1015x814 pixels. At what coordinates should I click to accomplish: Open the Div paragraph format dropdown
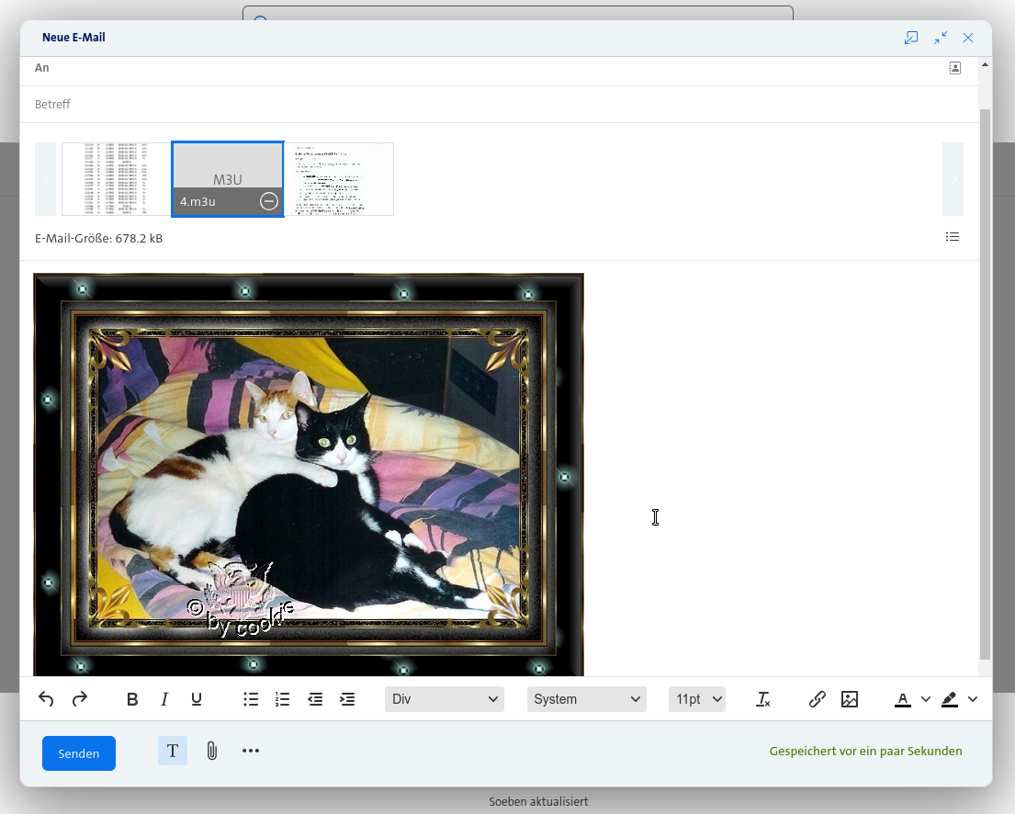pos(445,699)
